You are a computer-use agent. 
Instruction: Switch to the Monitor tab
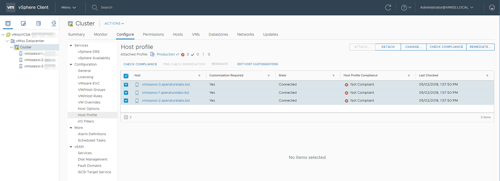tap(101, 35)
